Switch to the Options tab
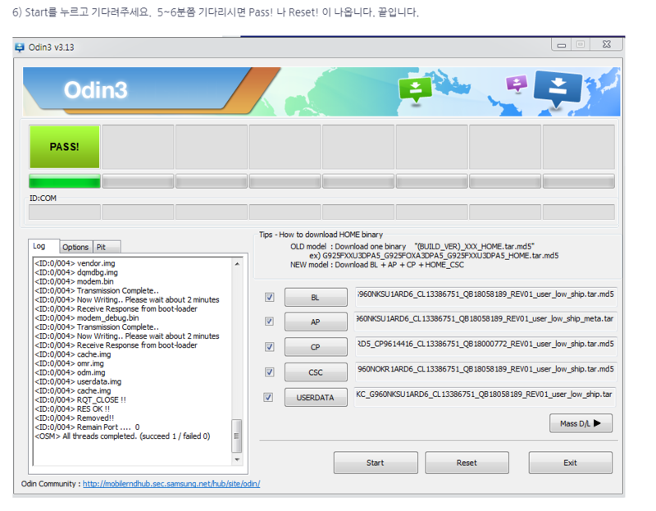Viewport: 656px width, 511px height. [x=75, y=248]
